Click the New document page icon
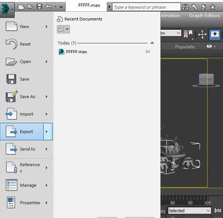Screen dimensions: 223x218 tap(11, 26)
